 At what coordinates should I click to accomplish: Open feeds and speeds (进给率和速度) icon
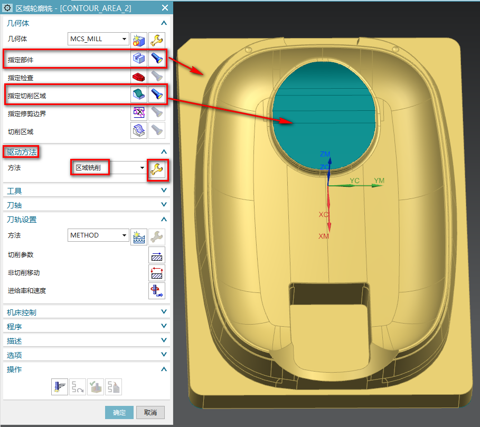pyautogui.click(x=157, y=291)
